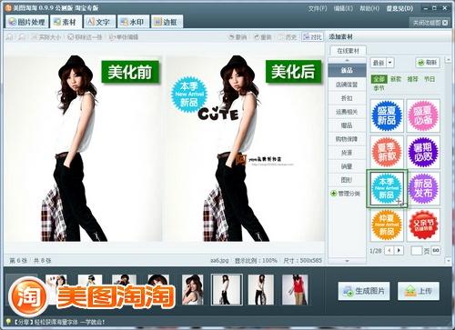
Task: Open the 文件(F) menu
Action: click(318, 8)
